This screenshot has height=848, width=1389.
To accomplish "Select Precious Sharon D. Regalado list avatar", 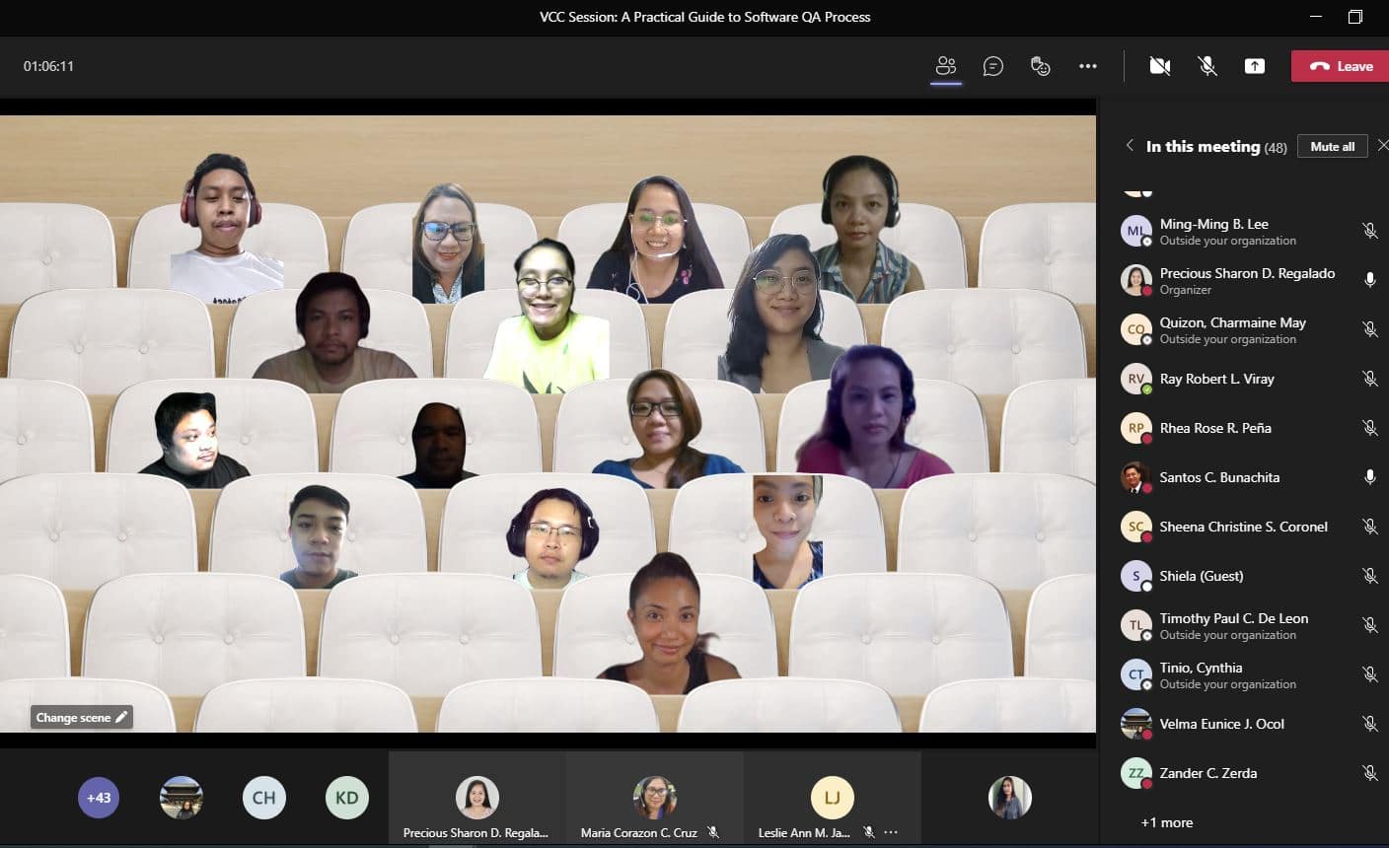I will click(1136, 280).
